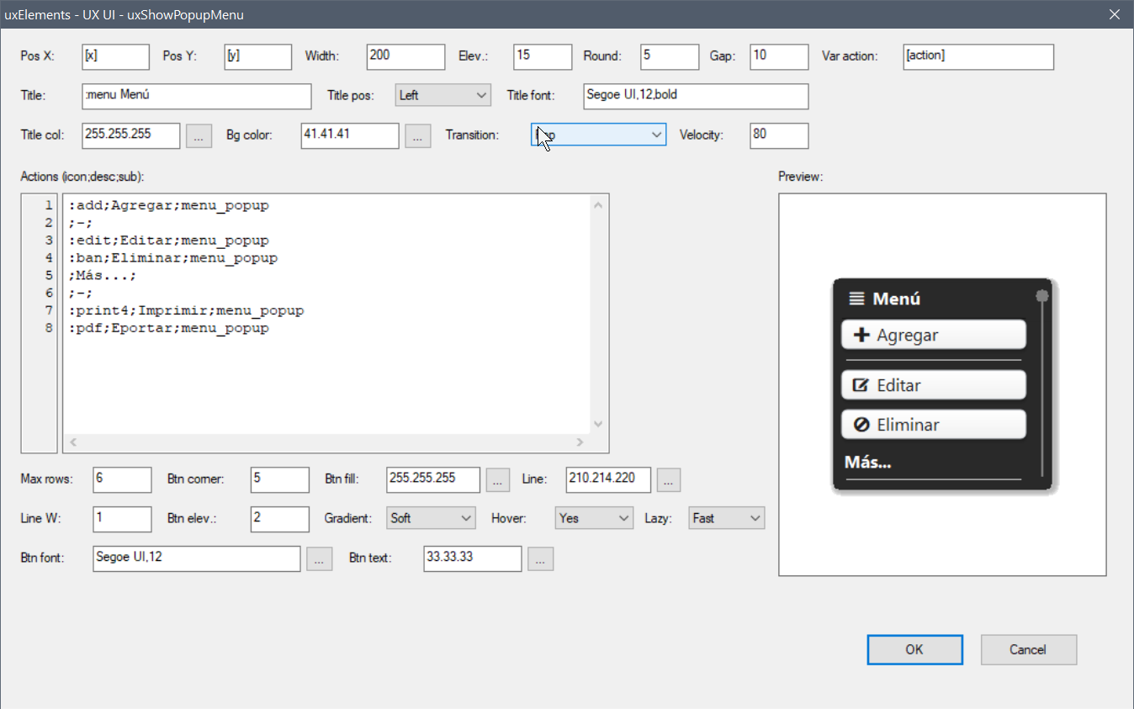Open font picker for Btn font
This screenshot has width=1134, height=709.
320,558
